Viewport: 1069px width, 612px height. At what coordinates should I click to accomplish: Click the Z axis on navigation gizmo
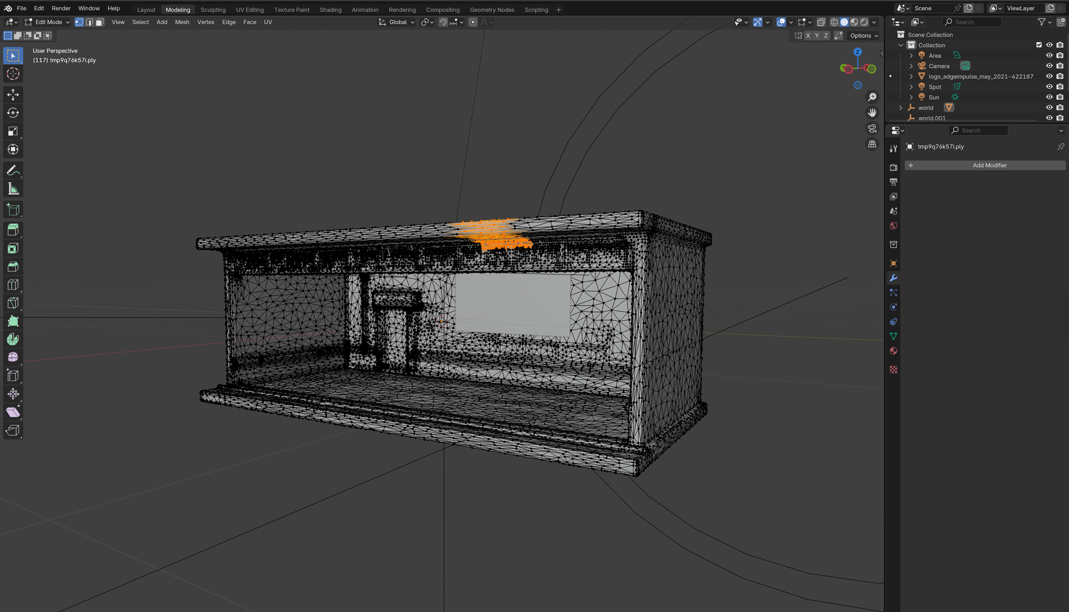point(857,52)
